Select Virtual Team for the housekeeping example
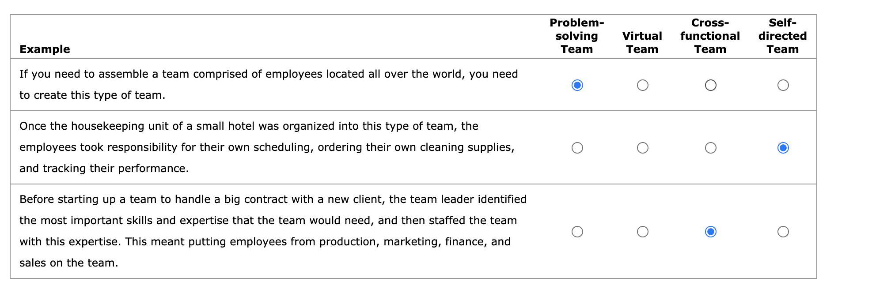Screen dimensions: 872x308 (643, 148)
